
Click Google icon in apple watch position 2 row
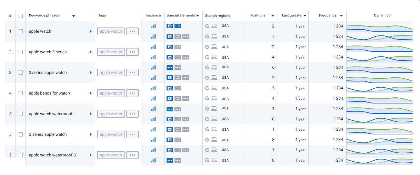pos(207,26)
